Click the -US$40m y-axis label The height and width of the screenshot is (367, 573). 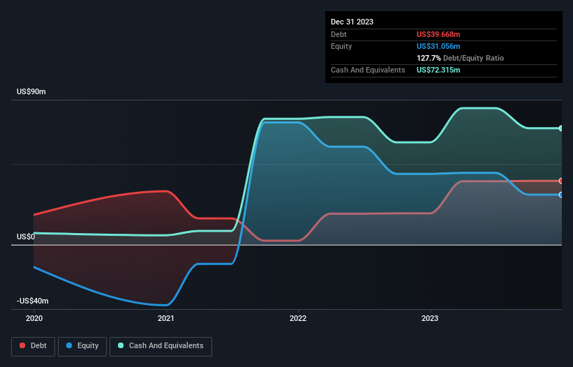click(33, 301)
